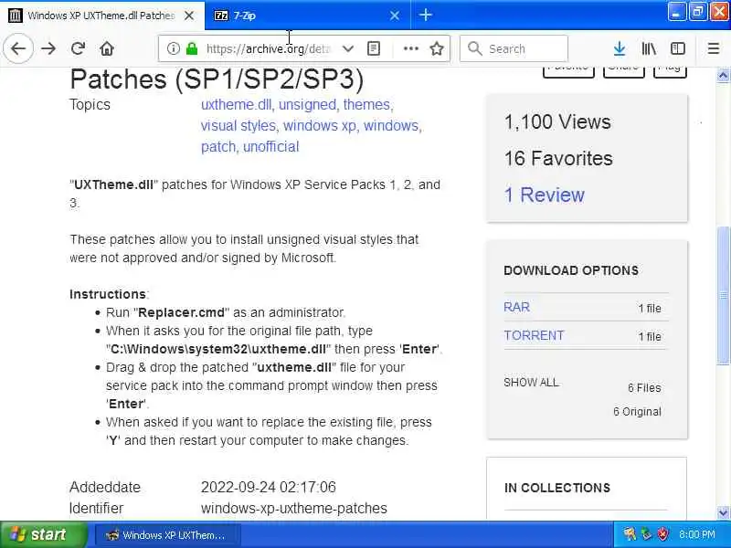731x548 pixels.
Task: Click the DOWNLOAD OPTIONS heading
Action: 571,270
